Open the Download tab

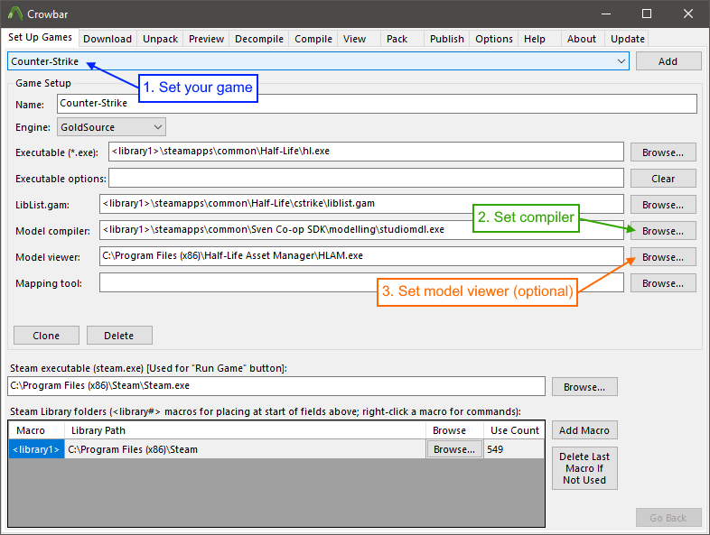click(x=107, y=39)
